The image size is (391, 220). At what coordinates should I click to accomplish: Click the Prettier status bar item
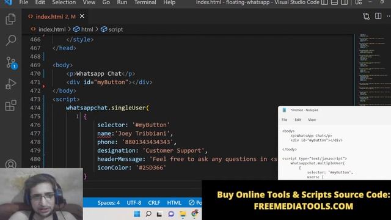coord(195,203)
